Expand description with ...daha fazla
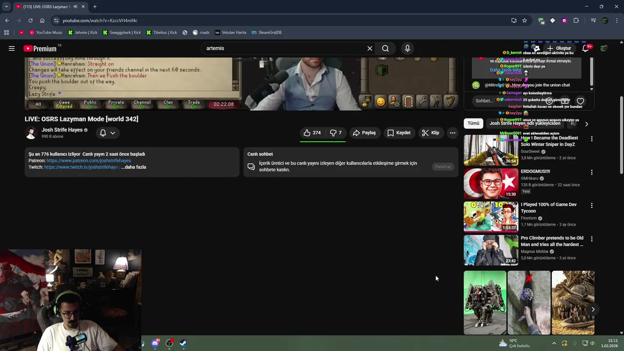 coord(134,167)
